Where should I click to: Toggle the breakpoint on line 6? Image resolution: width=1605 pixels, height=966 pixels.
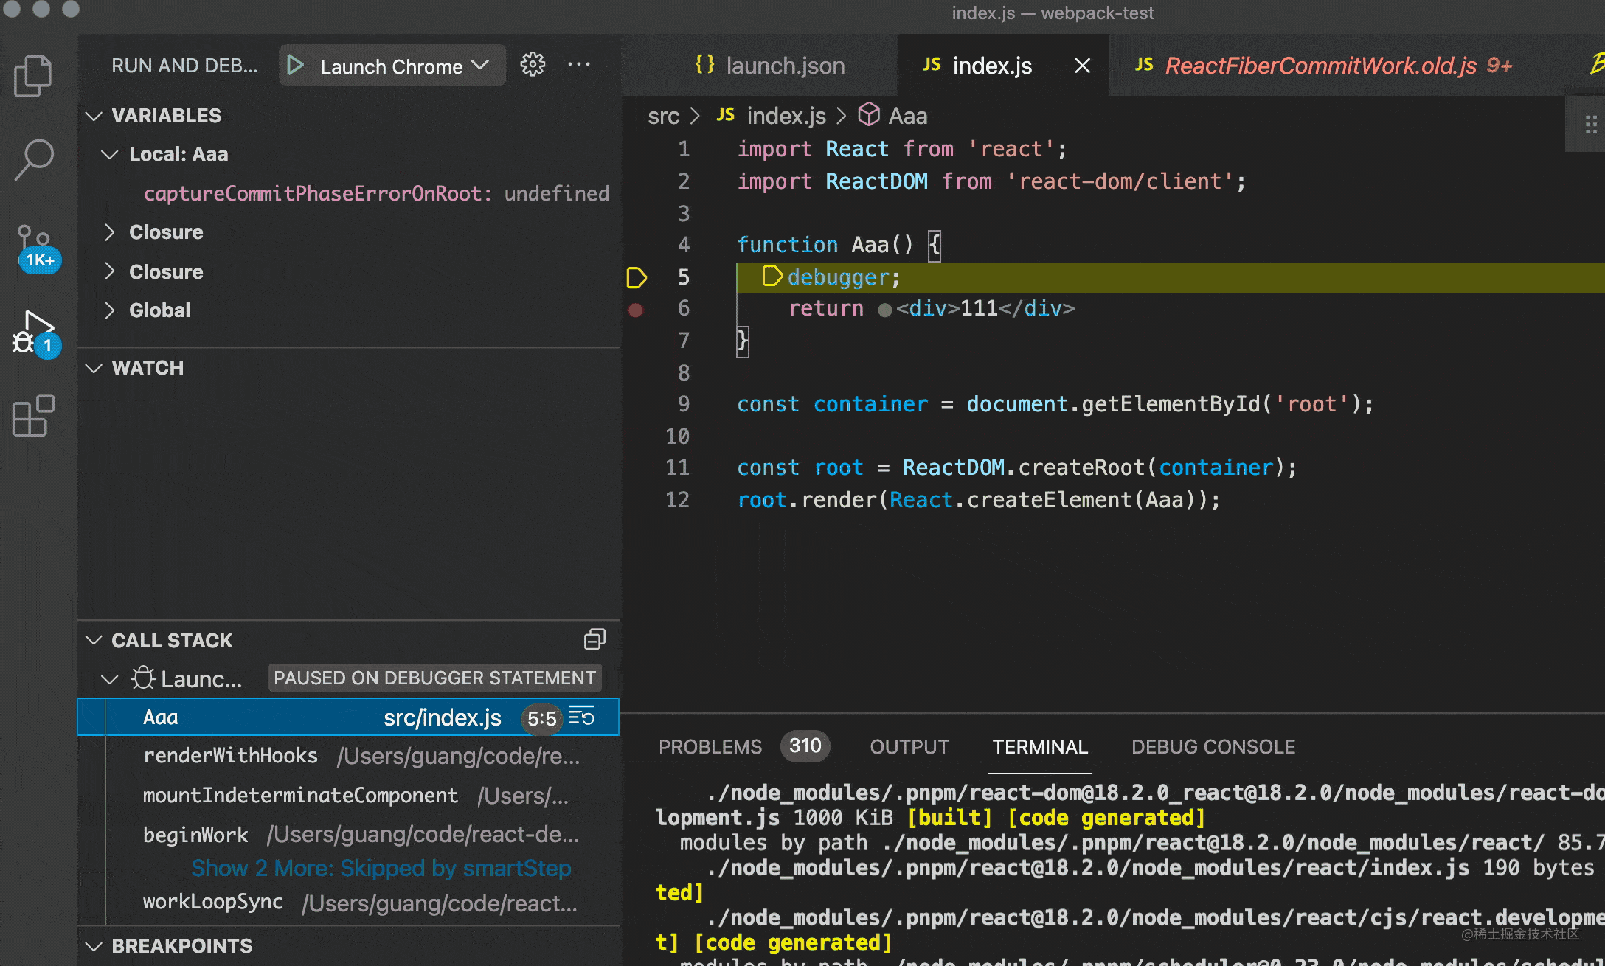(636, 310)
